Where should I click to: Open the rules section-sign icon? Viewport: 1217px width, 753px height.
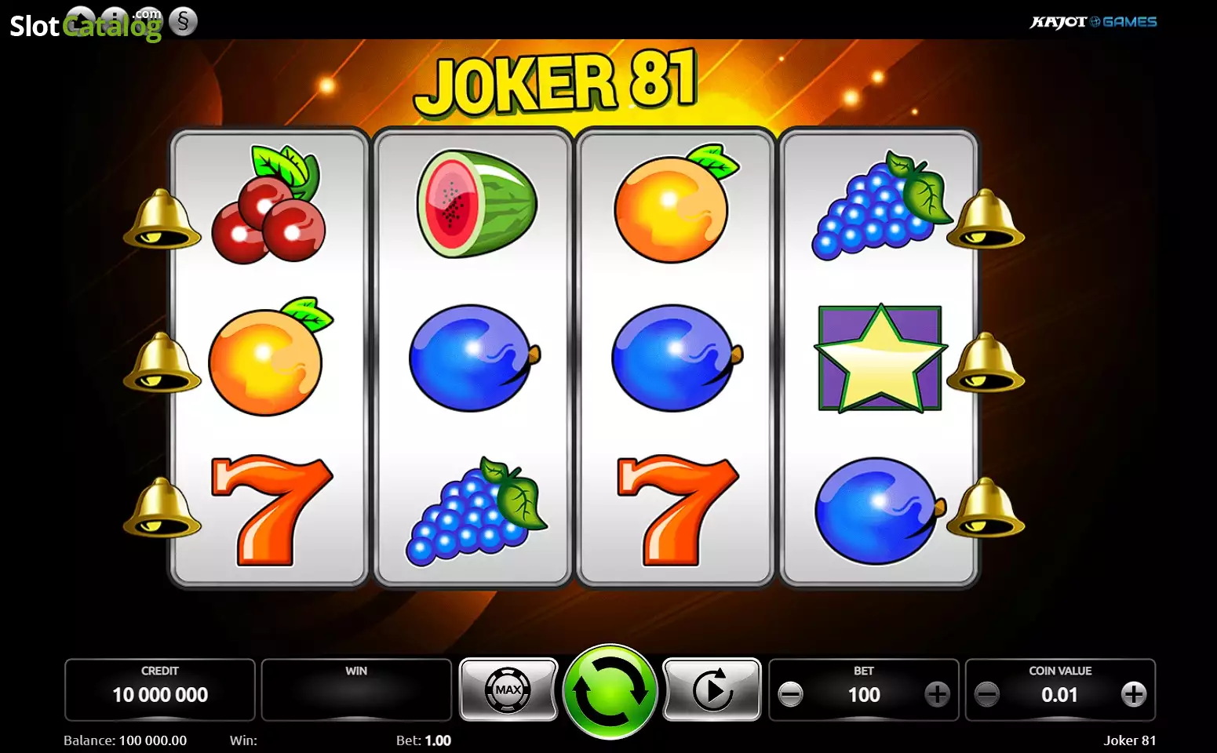pos(183,21)
